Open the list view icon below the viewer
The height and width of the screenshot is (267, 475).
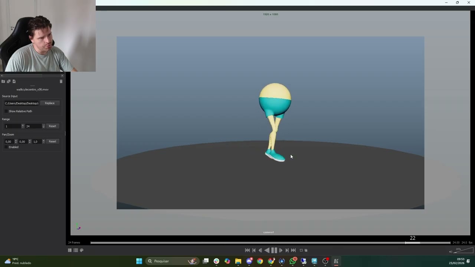point(76,250)
